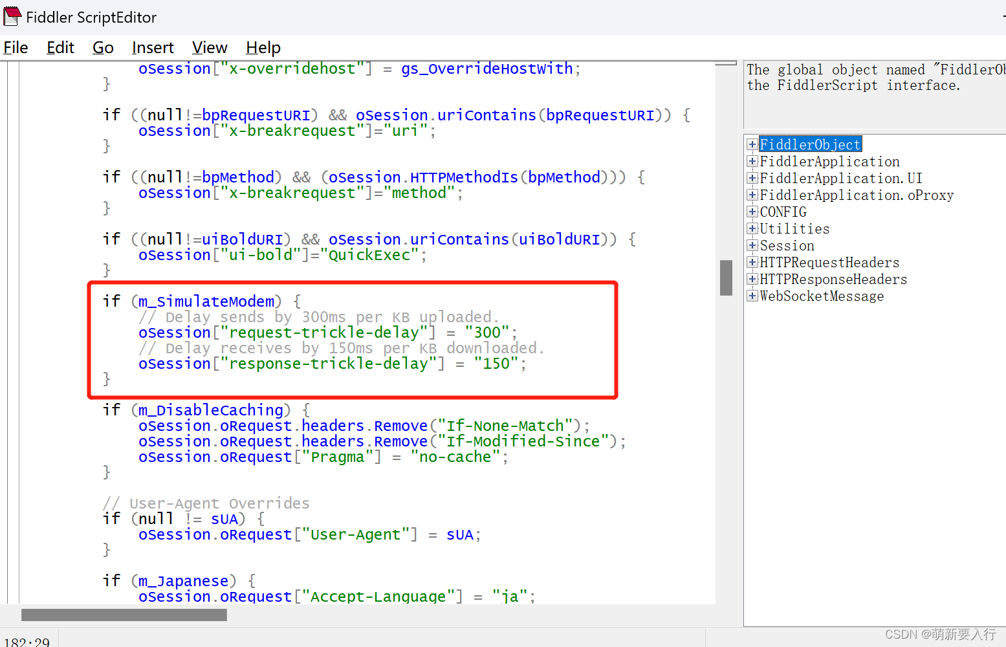Expand the FiddlerApplication.UI node
1006x647 pixels.
coord(752,178)
